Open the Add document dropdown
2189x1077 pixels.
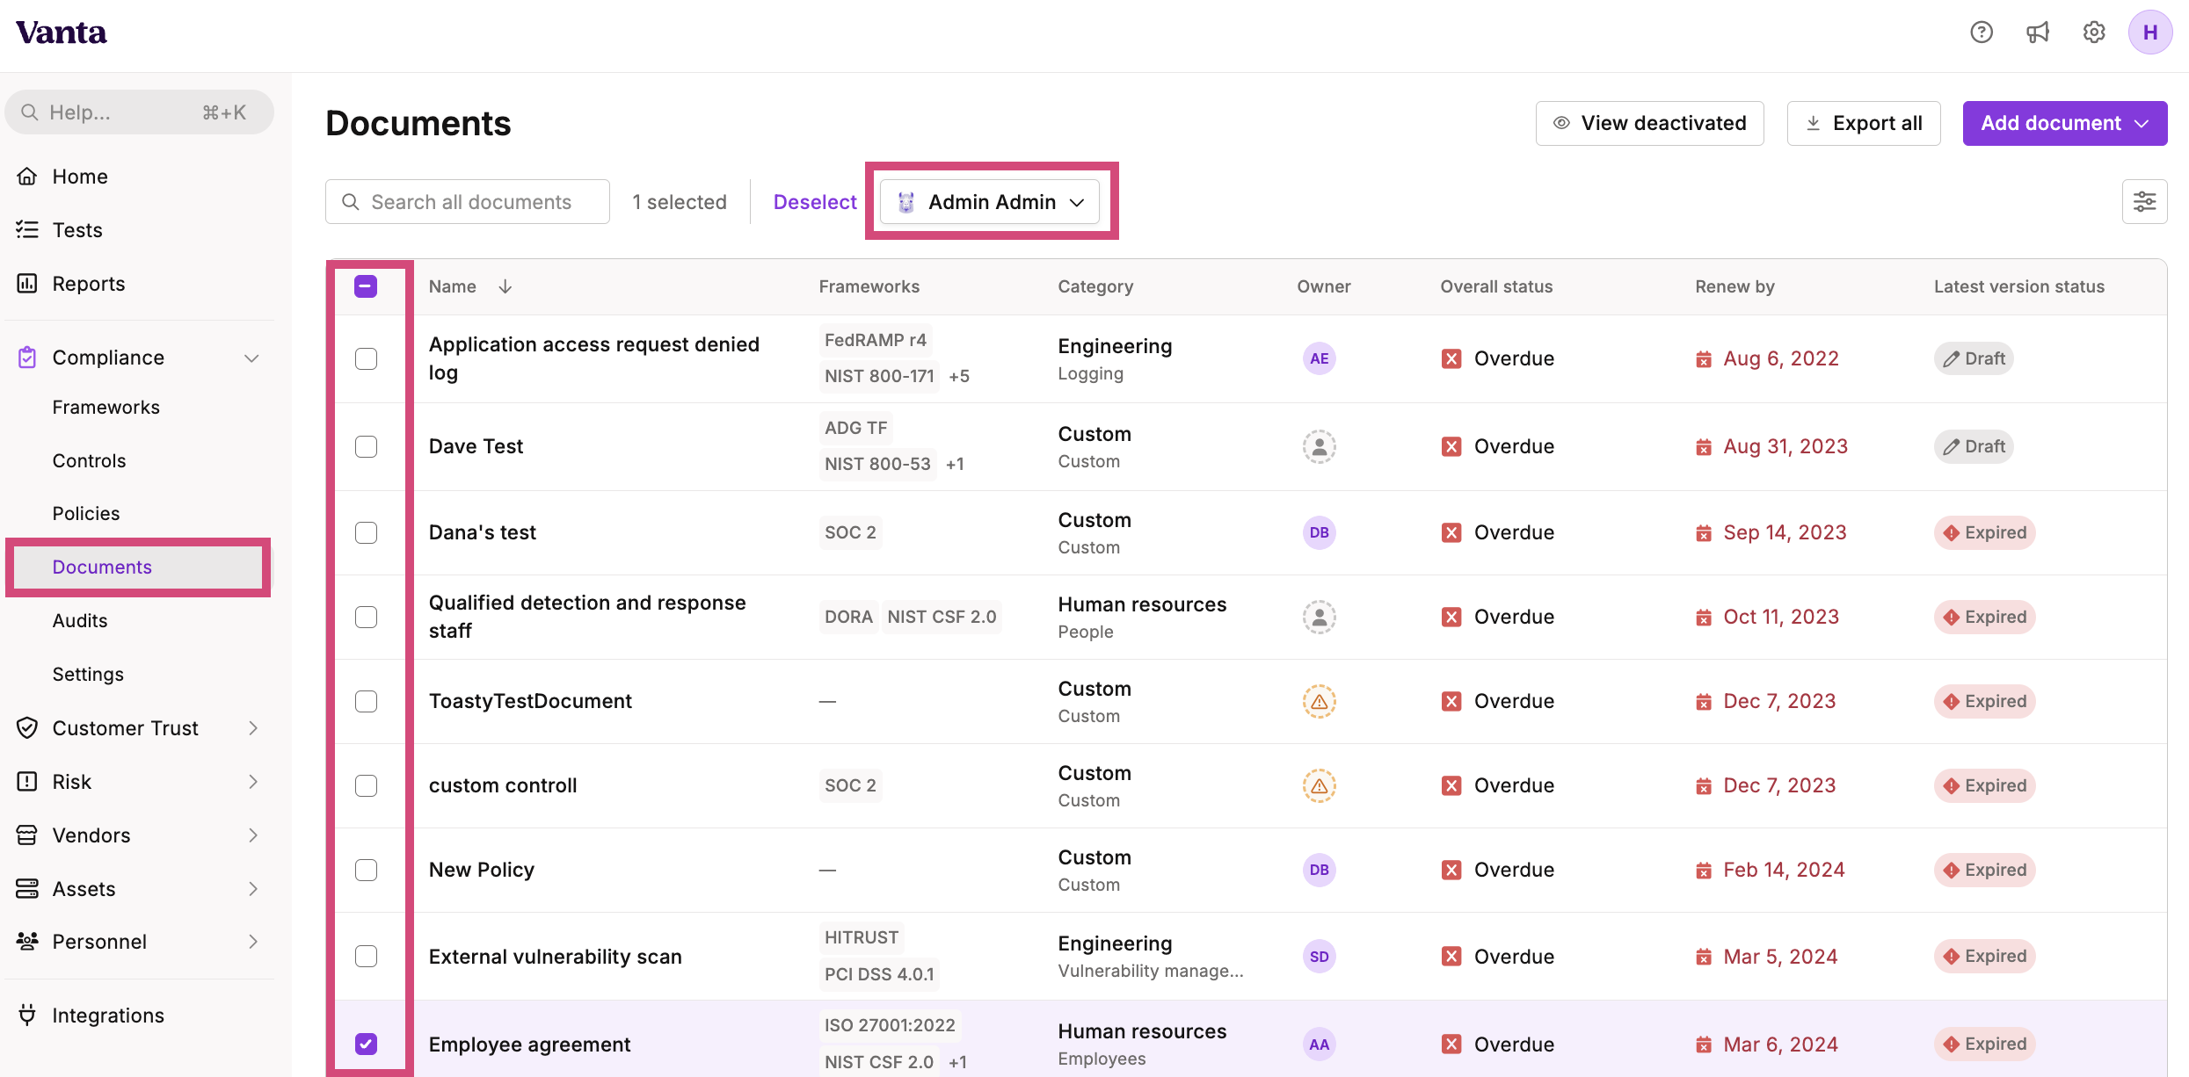[2064, 123]
